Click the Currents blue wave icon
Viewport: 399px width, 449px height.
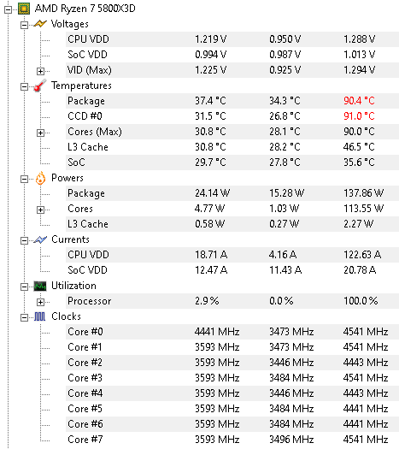40,239
